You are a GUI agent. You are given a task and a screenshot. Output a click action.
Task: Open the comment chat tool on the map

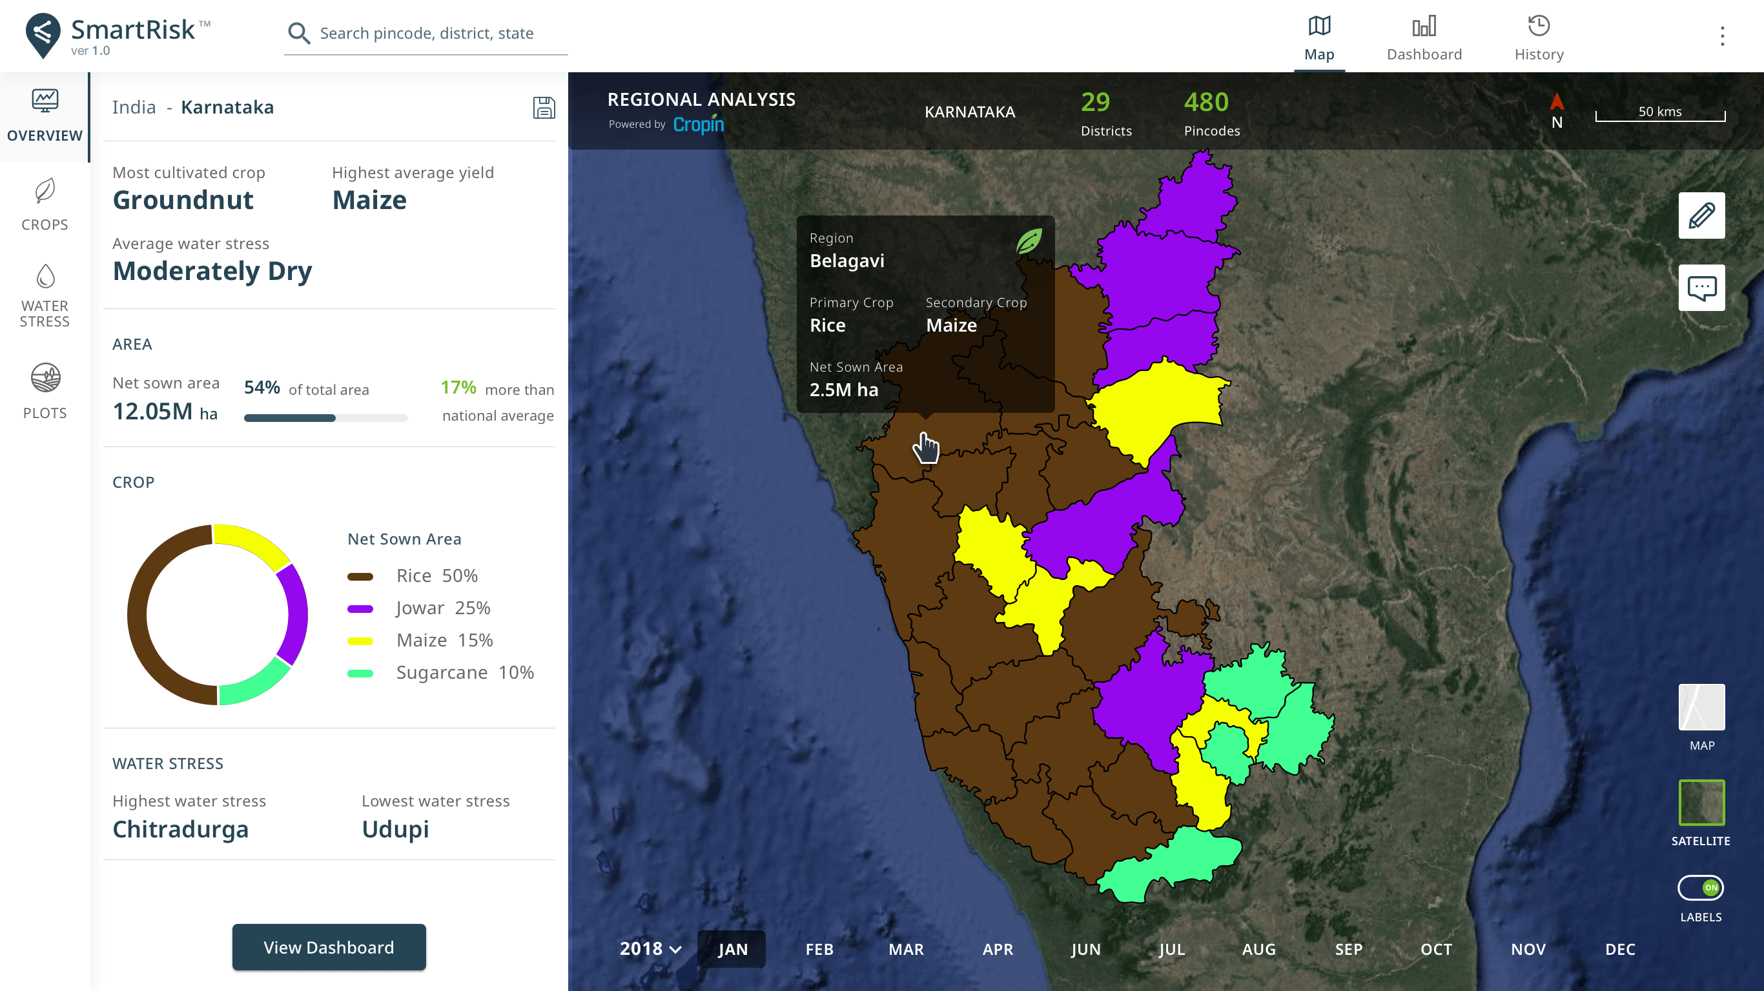[x=1701, y=288]
